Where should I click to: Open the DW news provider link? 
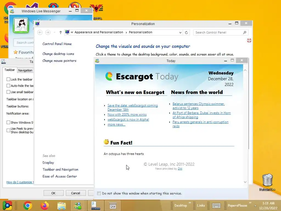click(x=180, y=169)
